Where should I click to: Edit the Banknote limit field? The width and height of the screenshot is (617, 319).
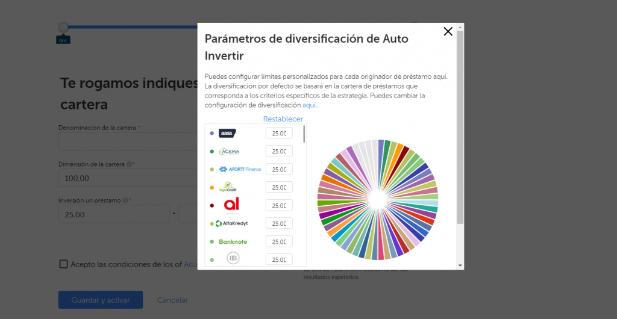(279, 241)
